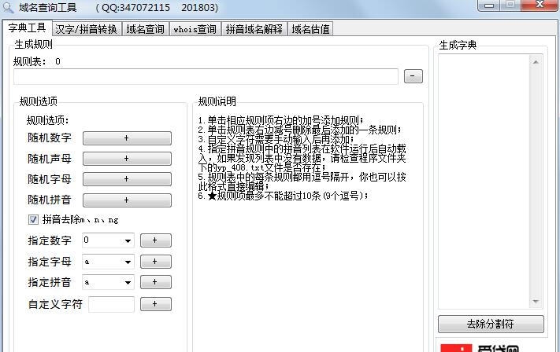
Task: Minimize the 域名查询工具 window
Action: [x=489, y=5]
